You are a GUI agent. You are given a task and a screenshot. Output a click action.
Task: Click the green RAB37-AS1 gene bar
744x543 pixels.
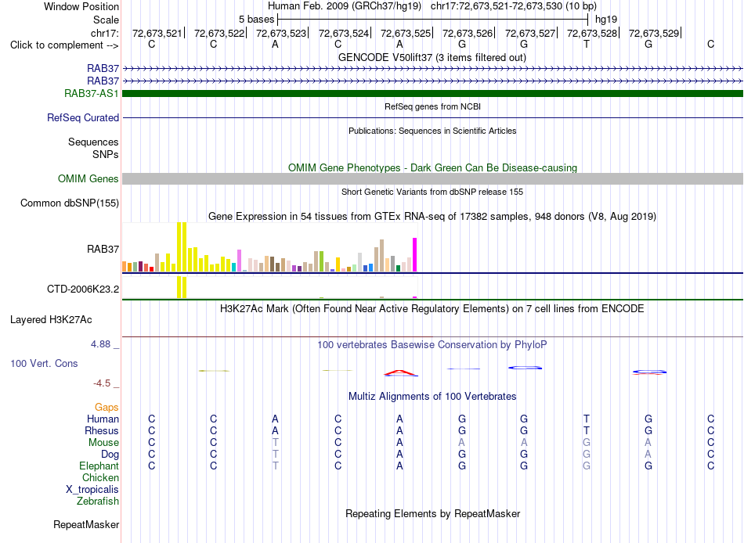coord(432,93)
